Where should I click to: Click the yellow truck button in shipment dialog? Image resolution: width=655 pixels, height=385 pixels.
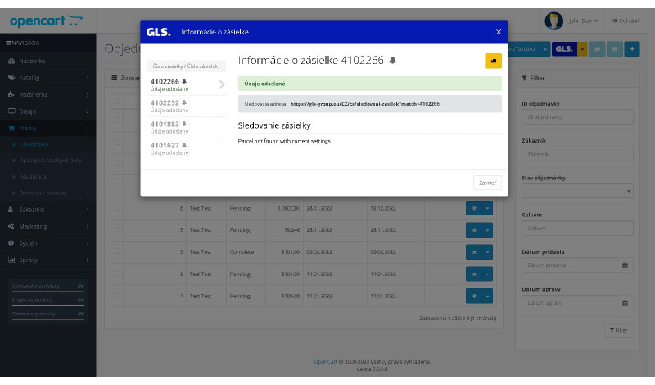coord(493,61)
